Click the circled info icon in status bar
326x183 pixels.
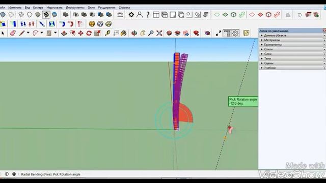(x=7, y=174)
